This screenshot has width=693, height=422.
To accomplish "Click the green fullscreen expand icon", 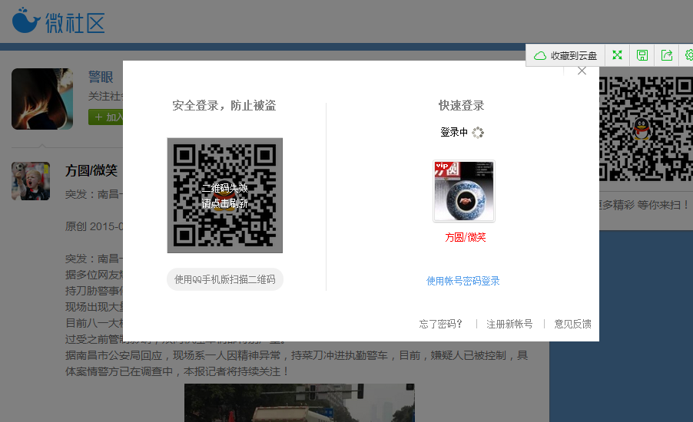I will click(617, 55).
